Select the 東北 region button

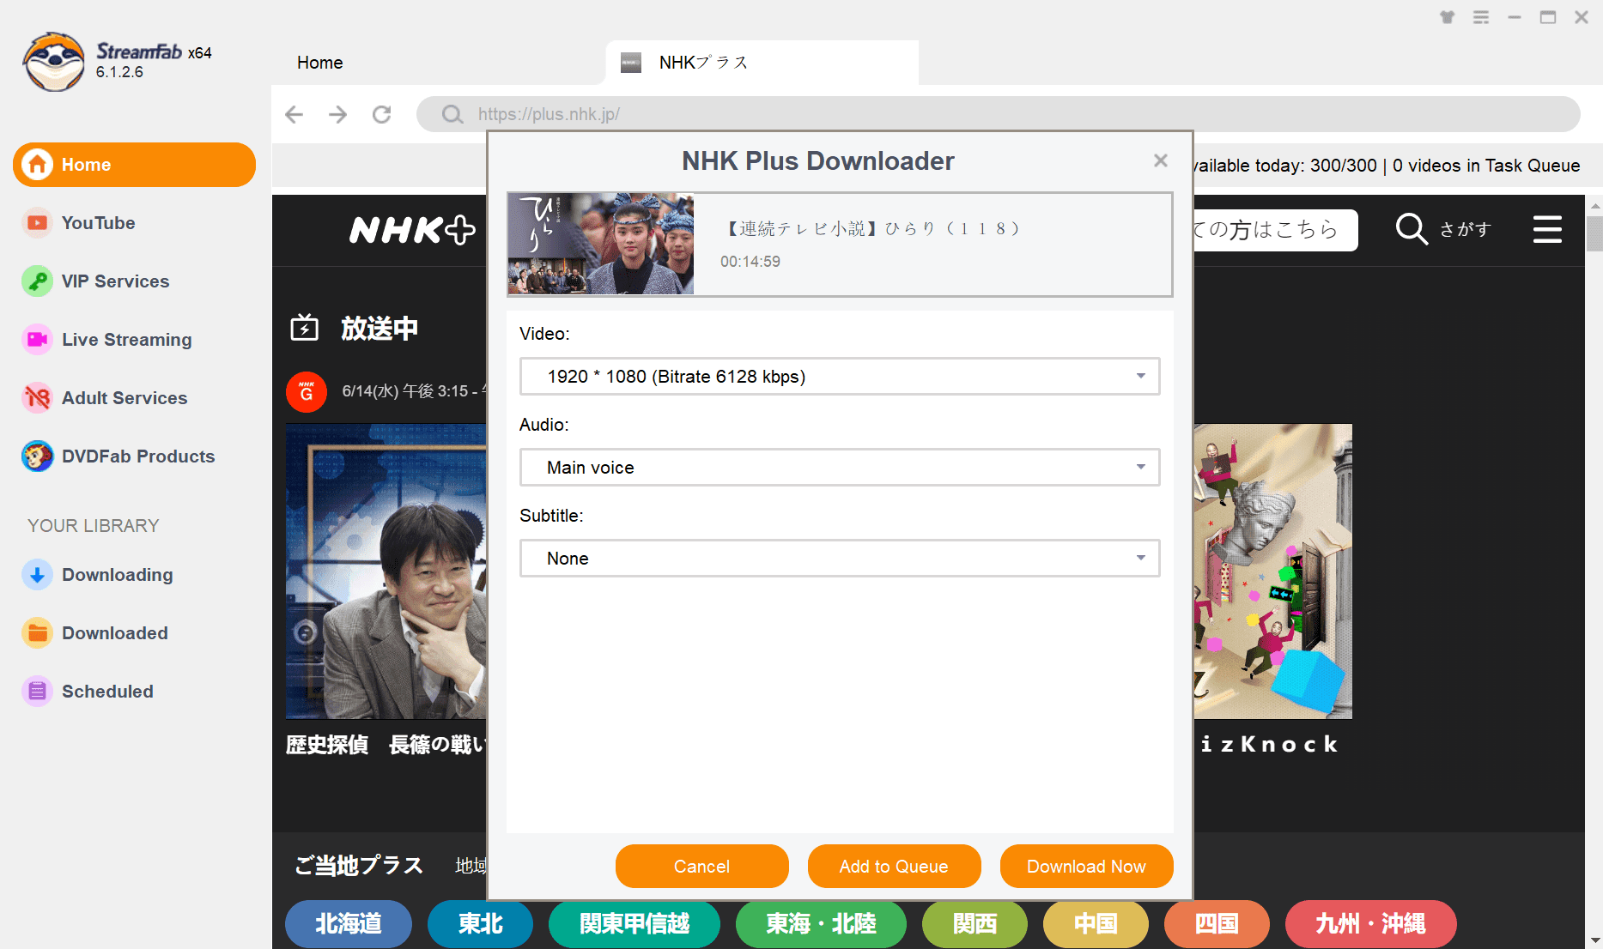tap(480, 924)
